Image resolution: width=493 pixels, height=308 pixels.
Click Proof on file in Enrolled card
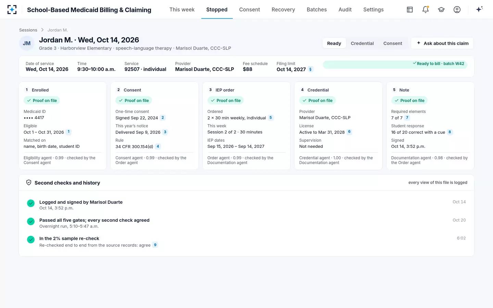click(x=42, y=101)
